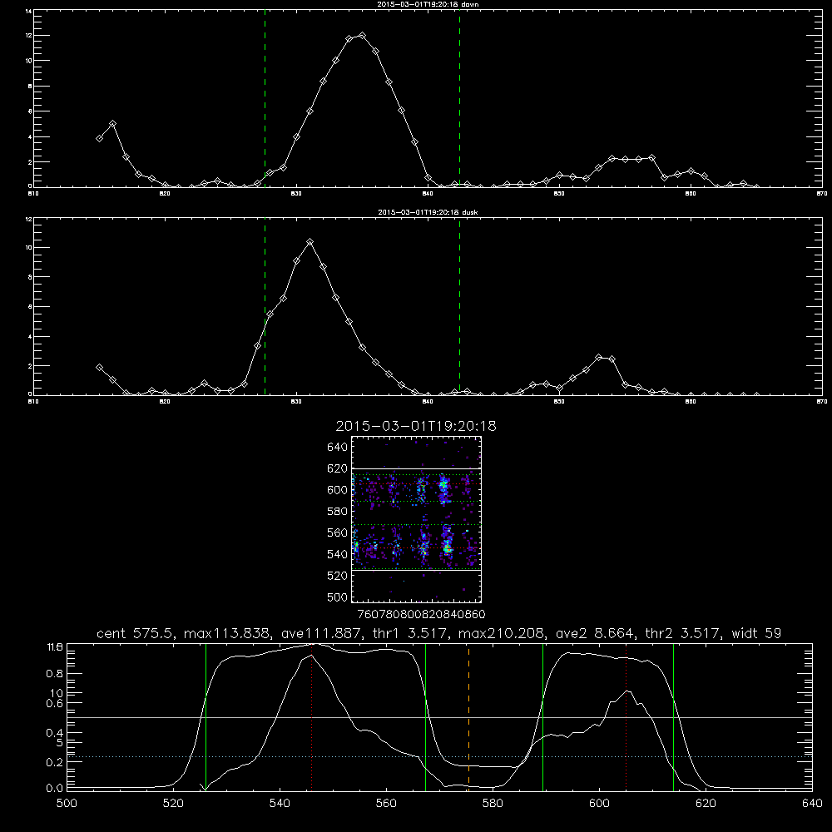832x832 pixels.
Task: Click y-axis label '640' of the spectral image
Action: click(x=338, y=448)
